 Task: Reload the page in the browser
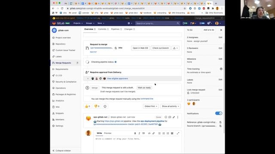tap(62, 8)
